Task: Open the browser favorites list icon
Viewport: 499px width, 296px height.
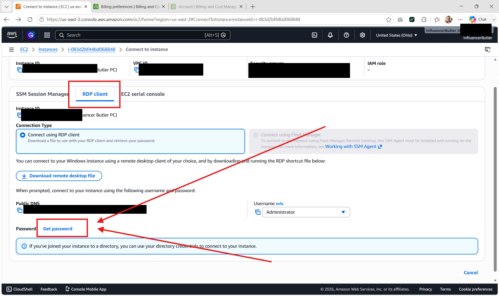Action: [437, 19]
